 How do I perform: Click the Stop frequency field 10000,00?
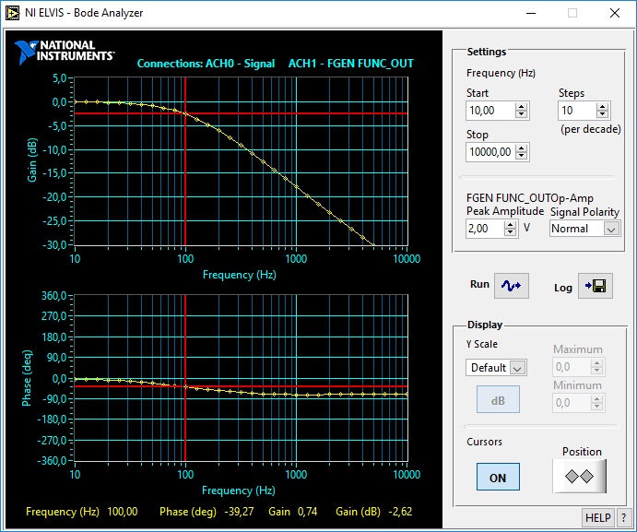(x=490, y=152)
